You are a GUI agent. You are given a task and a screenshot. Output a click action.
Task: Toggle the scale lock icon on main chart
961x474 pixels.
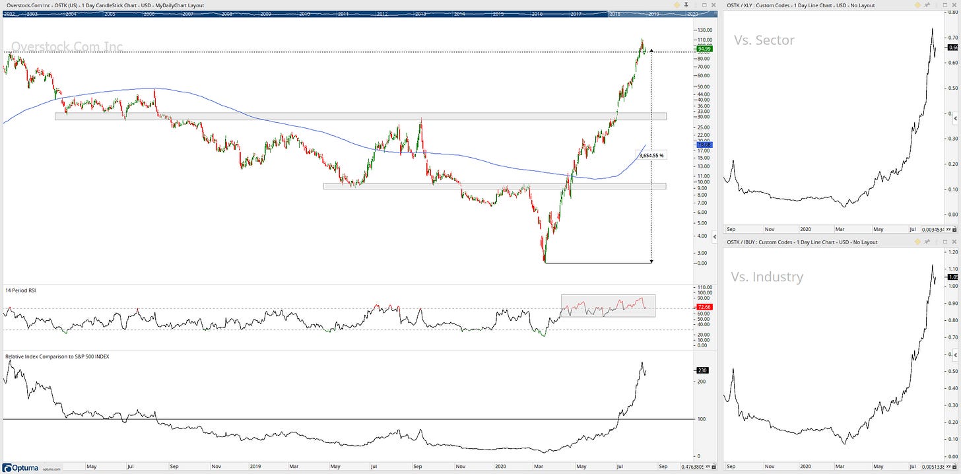[713, 468]
